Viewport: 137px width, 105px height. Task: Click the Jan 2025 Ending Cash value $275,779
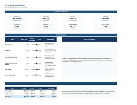click(x=26, y=97)
